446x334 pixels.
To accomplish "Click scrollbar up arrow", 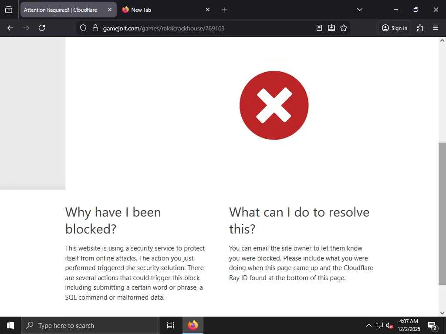I will pos(442,40).
